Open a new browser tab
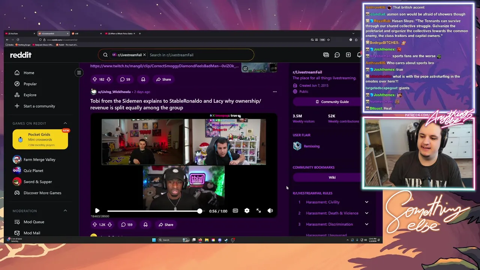This screenshot has height=270, width=480. (x=140, y=33)
